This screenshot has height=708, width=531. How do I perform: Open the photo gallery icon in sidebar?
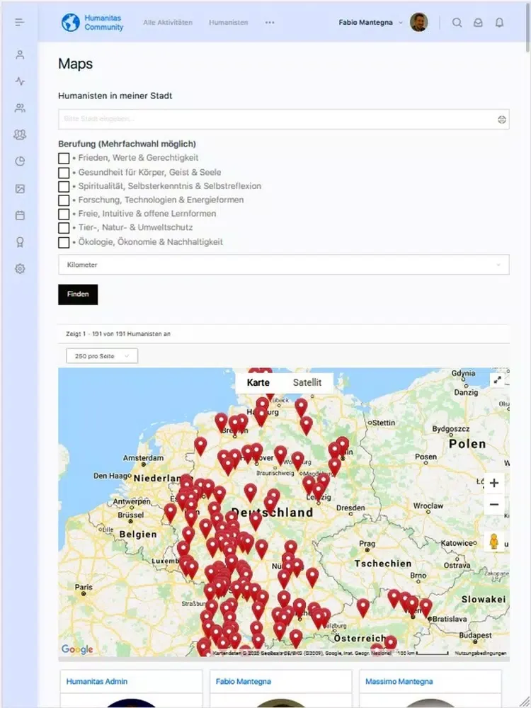(20, 189)
